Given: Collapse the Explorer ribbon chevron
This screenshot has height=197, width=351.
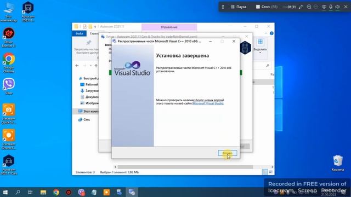Looking at the screenshot, I should [x=265, y=33].
